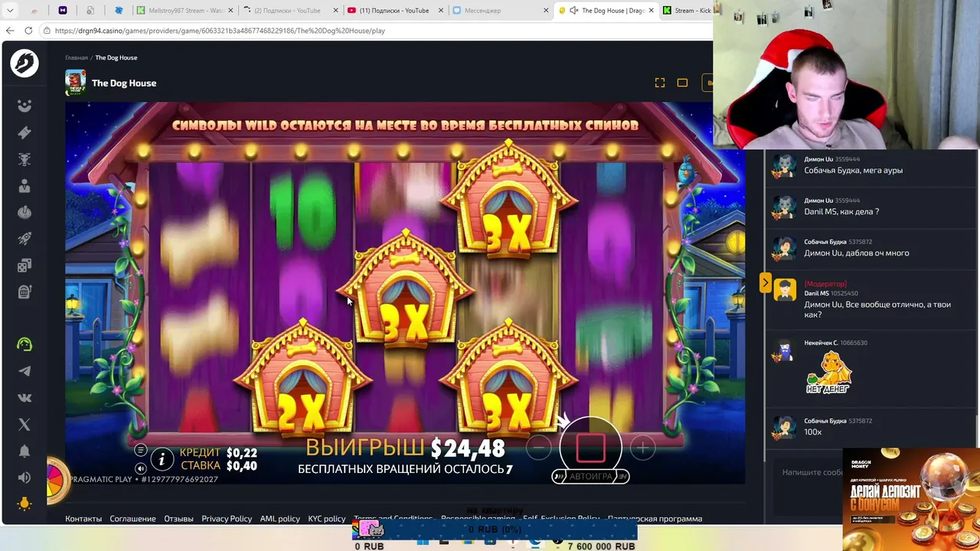Open the X social link in sidebar
The height and width of the screenshot is (551, 980).
point(24,424)
